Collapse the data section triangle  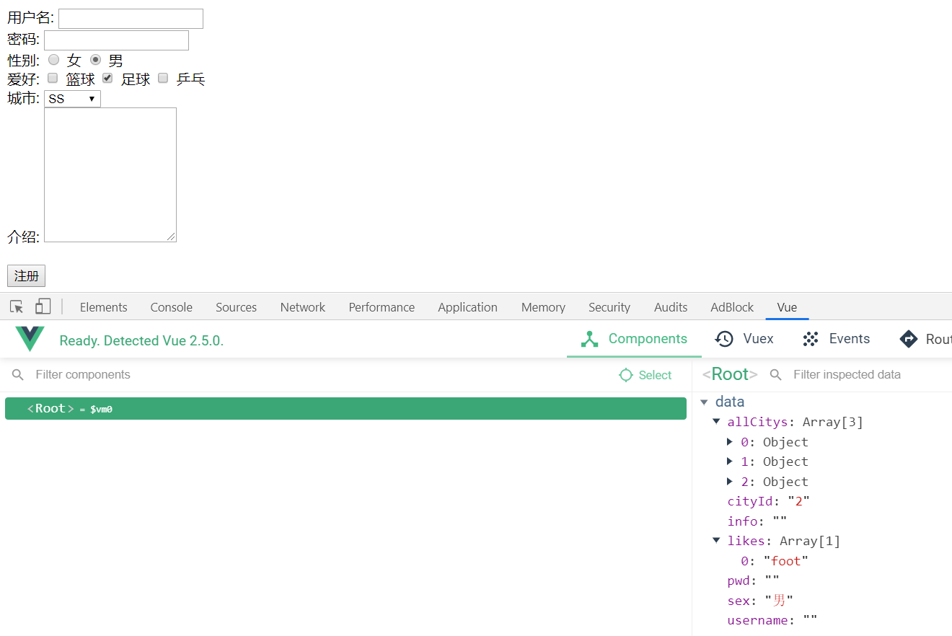pyautogui.click(x=704, y=402)
